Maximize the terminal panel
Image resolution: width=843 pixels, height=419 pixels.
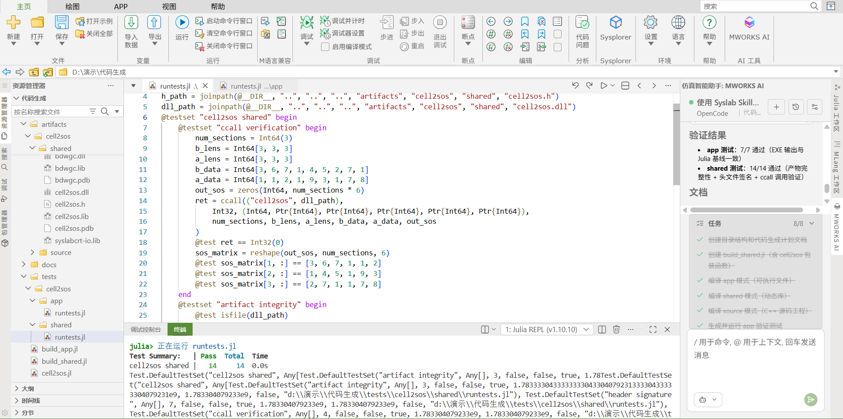[653, 329]
